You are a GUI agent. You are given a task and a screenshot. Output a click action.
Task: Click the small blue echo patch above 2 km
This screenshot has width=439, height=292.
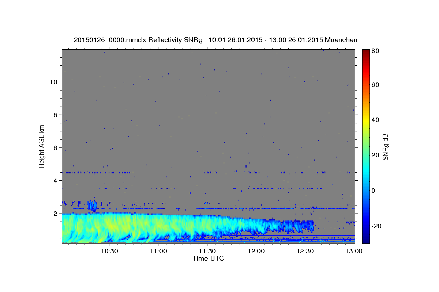tap(93, 205)
